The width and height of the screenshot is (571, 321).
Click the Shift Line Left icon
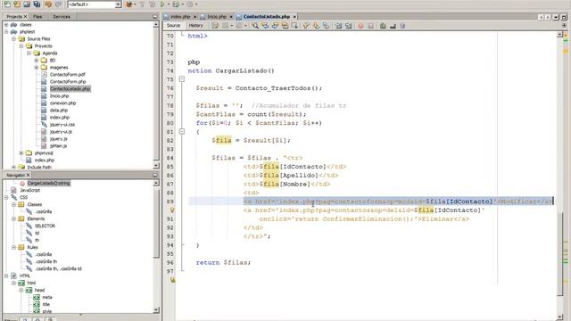point(339,26)
